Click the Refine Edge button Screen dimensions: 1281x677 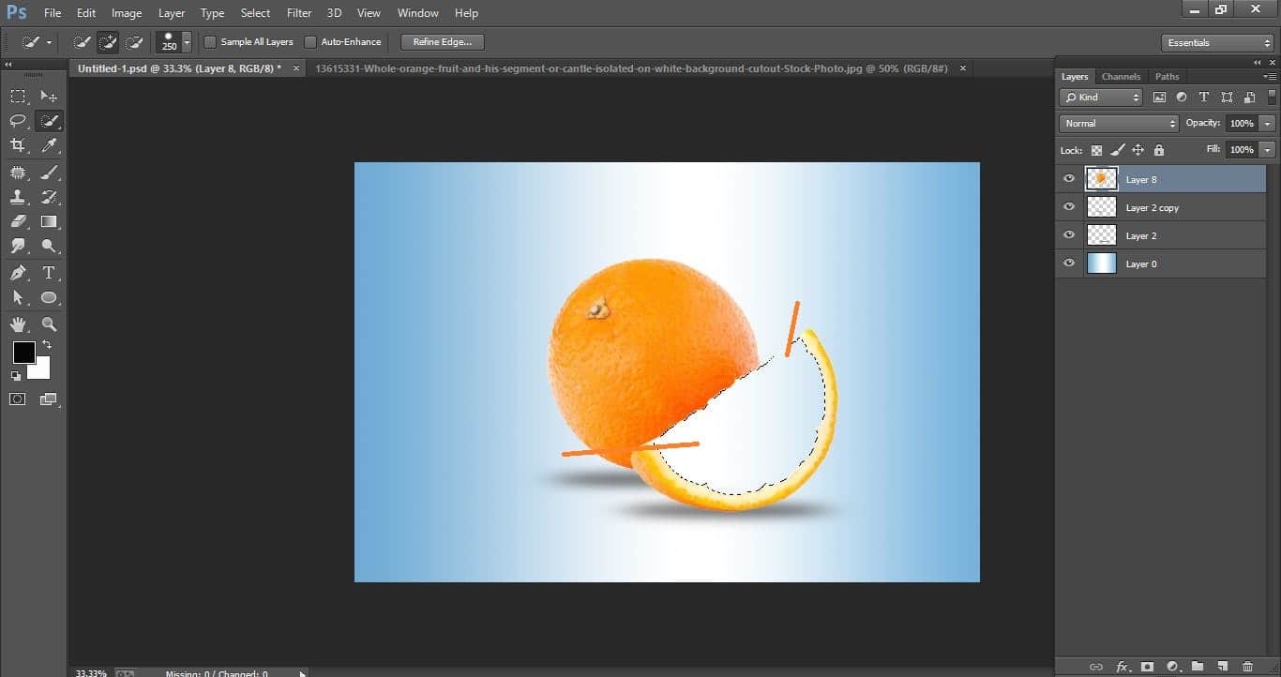point(441,41)
